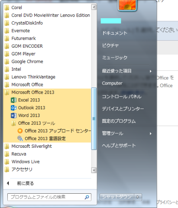Click the program list scroll-up arrow
The width and height of the screenshot is (178, 208).
[94, 7]
